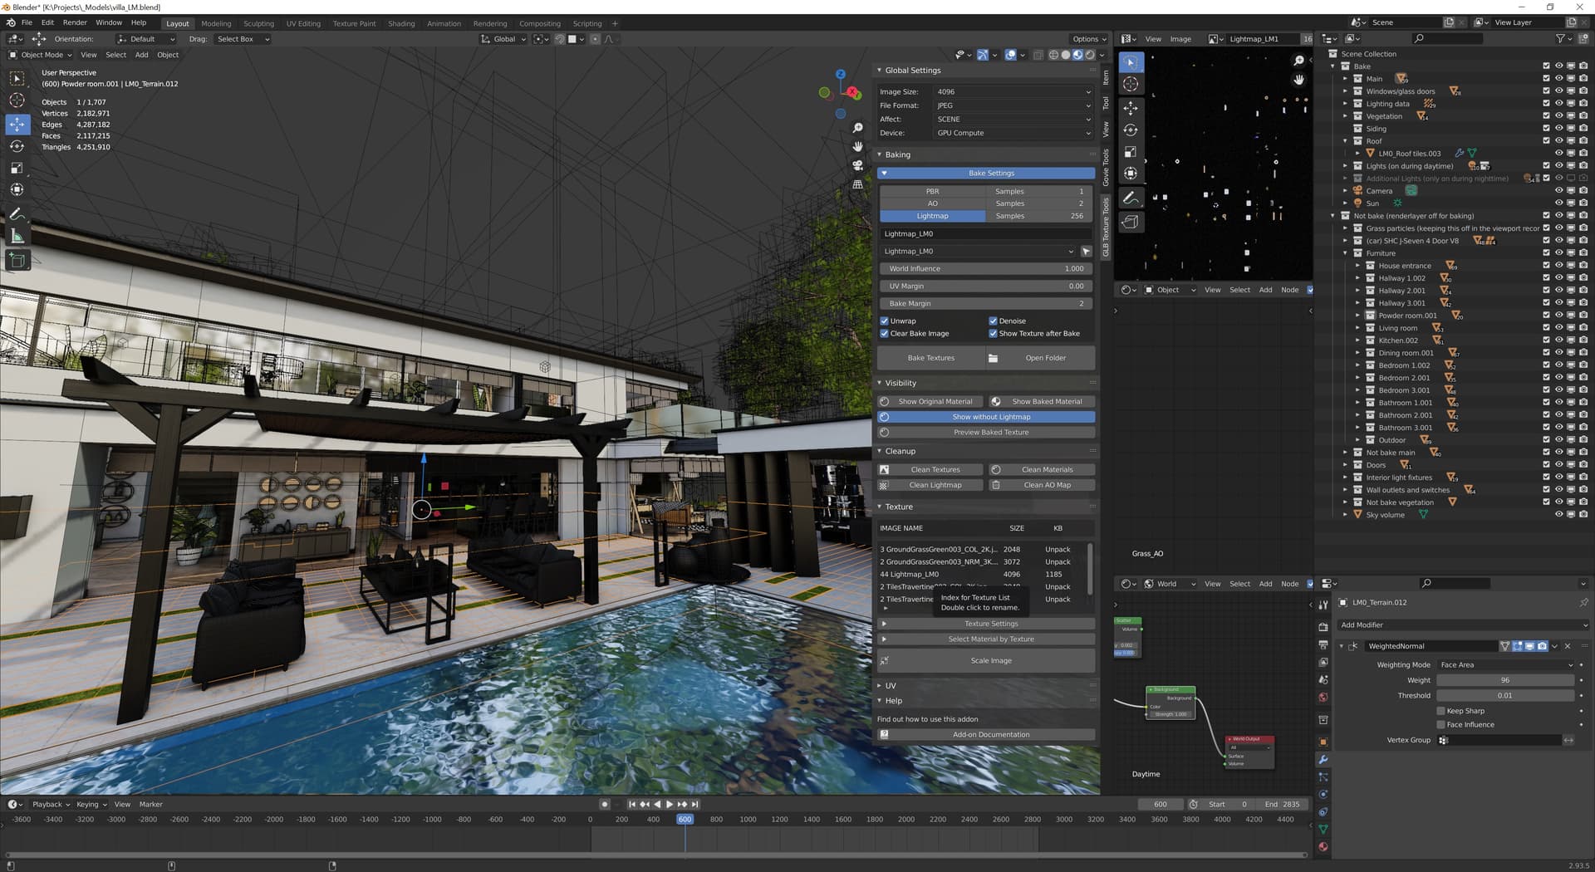Enable the Keep Sharp checkbox

click(1441, 711)
